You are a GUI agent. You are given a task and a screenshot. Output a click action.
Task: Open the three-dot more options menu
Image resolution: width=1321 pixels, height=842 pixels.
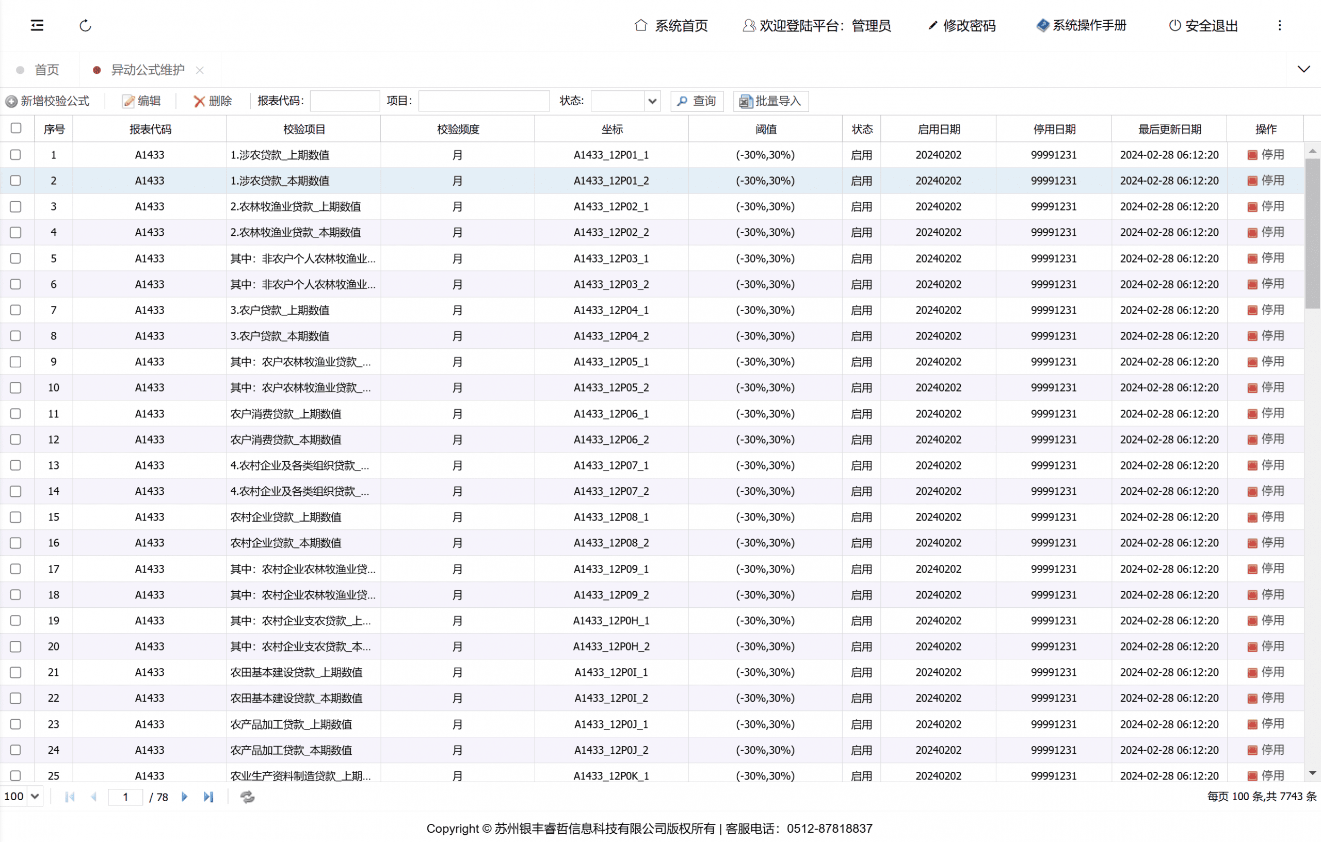point(1279,25)
